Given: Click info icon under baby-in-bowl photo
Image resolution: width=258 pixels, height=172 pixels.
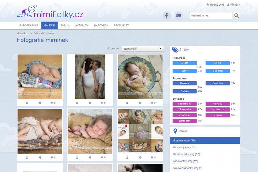Looking at the screenshot, I should coord(140,103).
